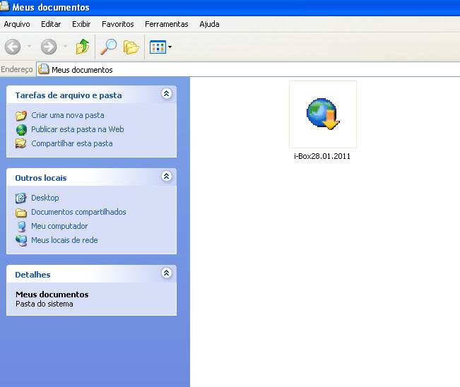This screenshot has width=460, height=387.
Task: Click the Back navigation arrow
Action: coord(13,47)
